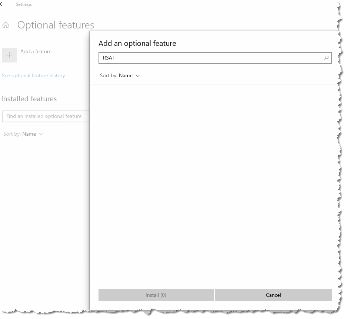Click the Add a feature label
Viewport: 347px width, 319px height.
[36, 51]
